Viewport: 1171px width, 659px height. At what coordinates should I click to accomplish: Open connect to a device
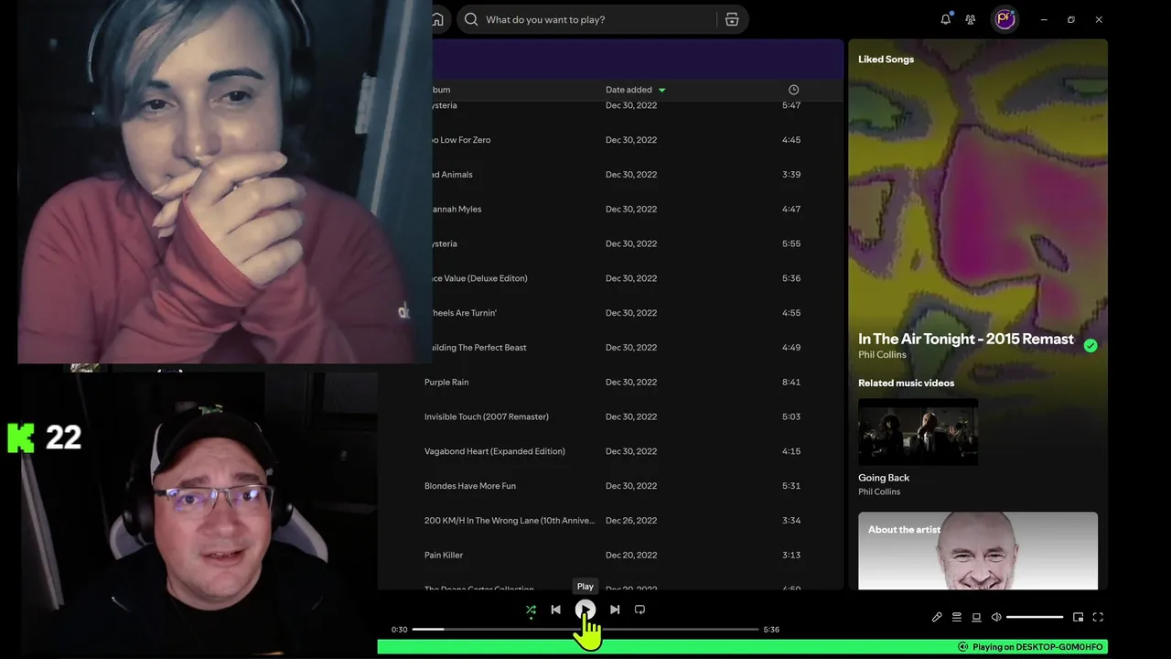point(976,617)
